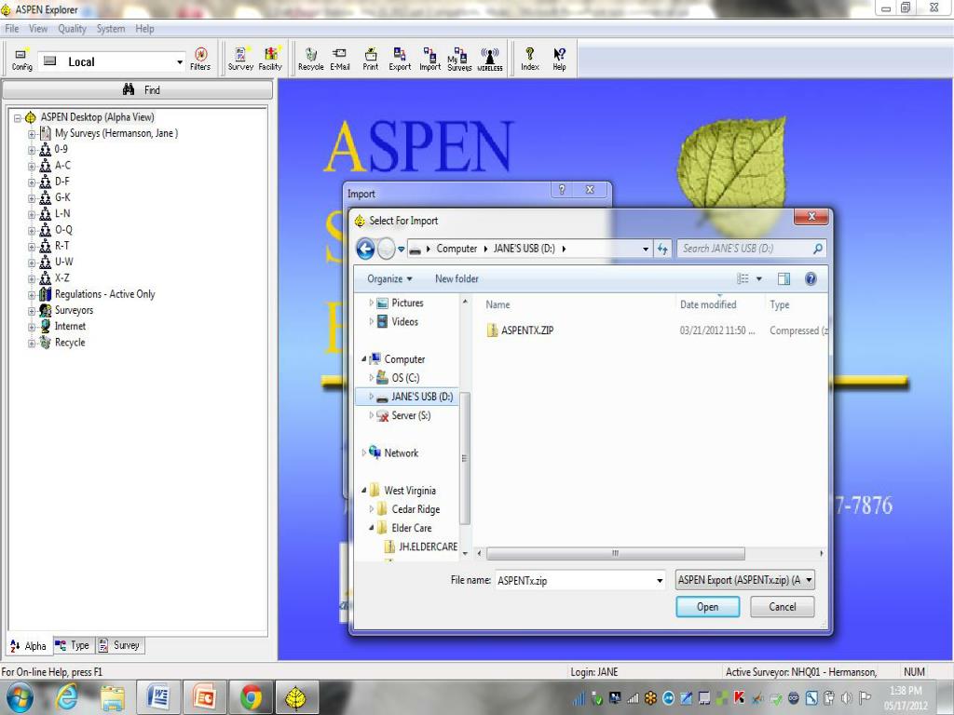Open the System menu

111,29
